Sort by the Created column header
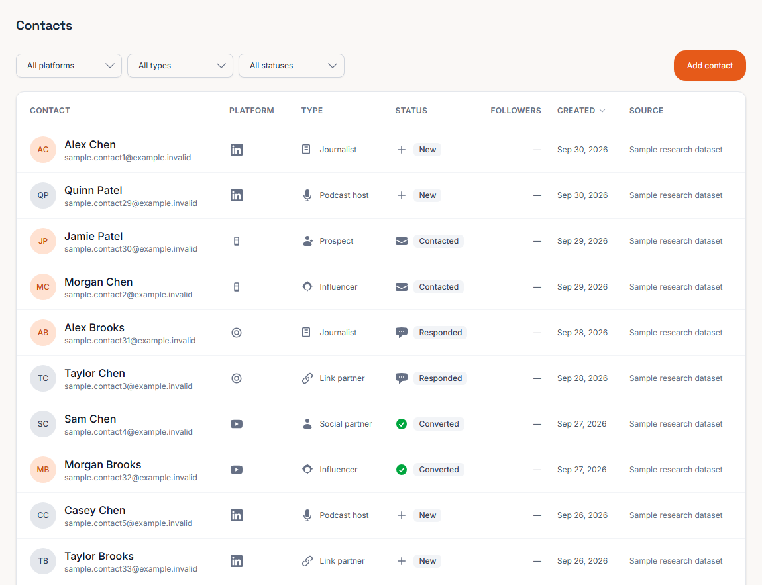The width and height of the screenshot is (762, 585). (x=580, y=110)
